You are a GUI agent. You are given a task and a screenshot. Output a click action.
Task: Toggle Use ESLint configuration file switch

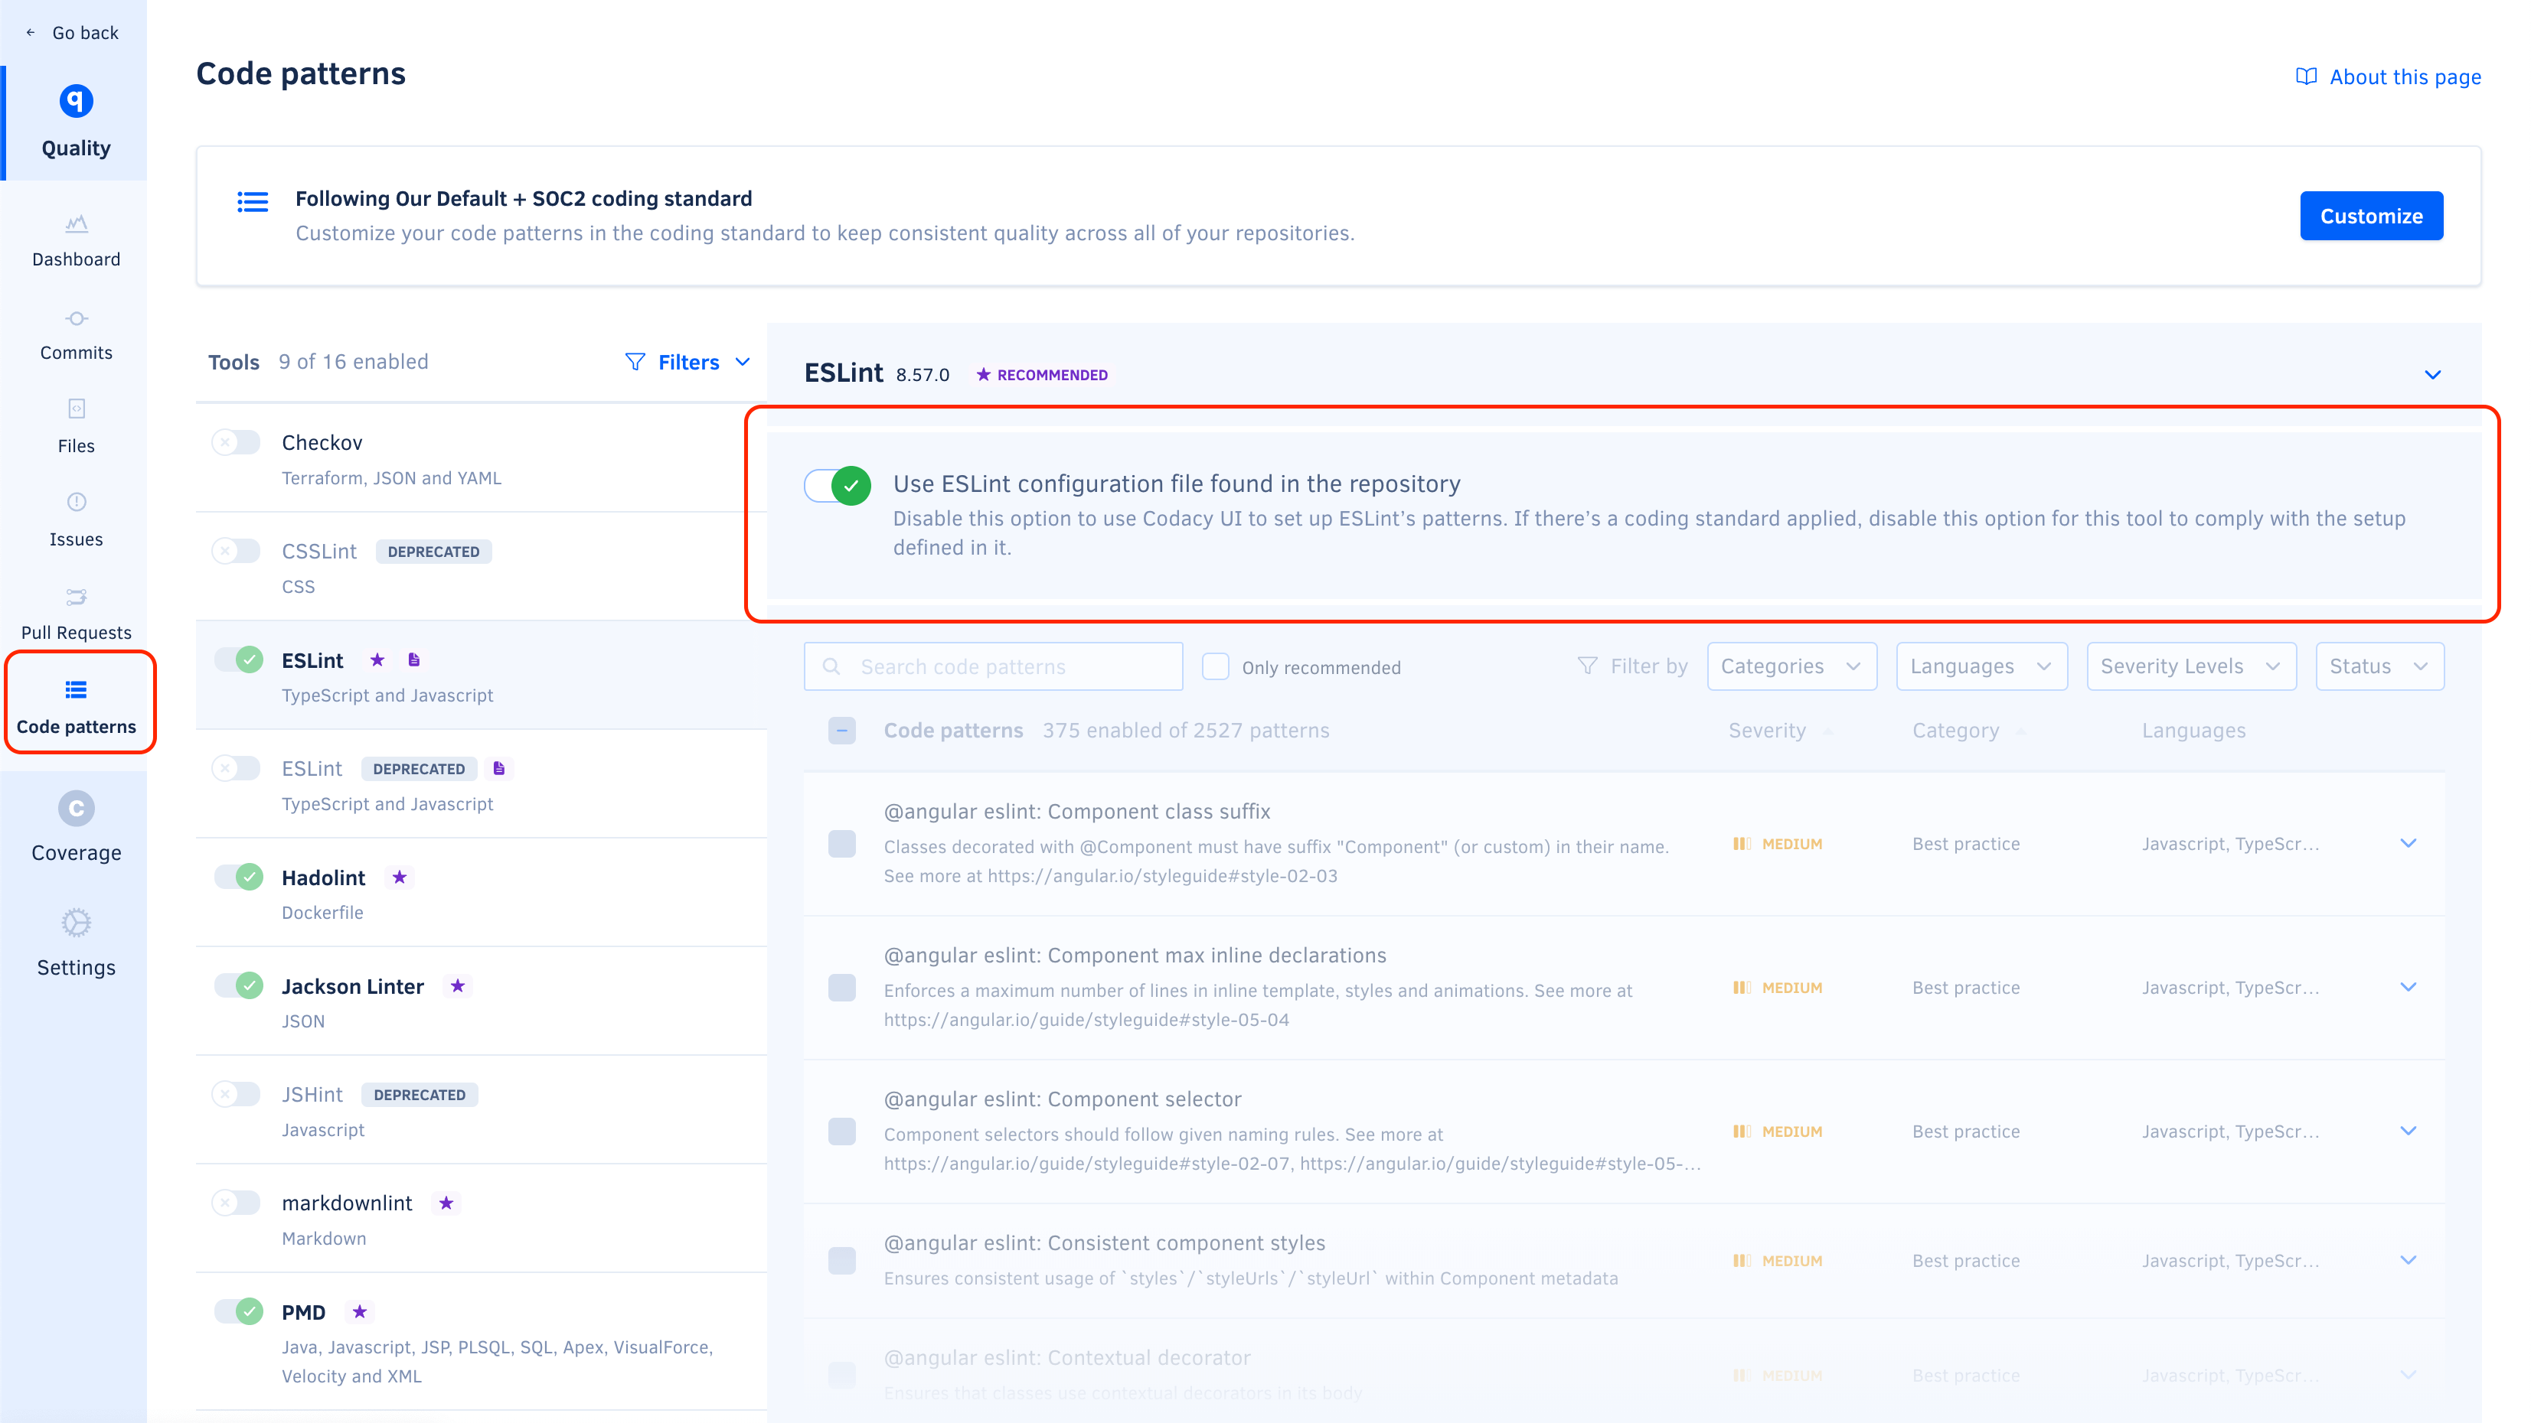coord(838,485)
